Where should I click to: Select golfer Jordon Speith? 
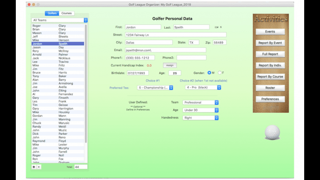(58, 44)
